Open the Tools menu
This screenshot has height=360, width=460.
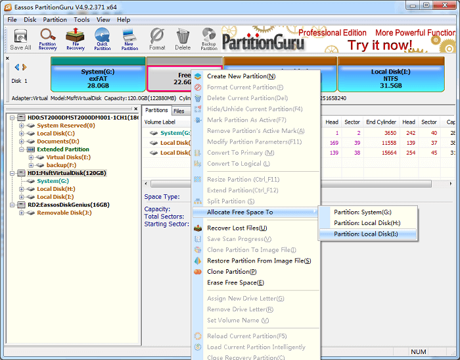click(x=81, y=20)
